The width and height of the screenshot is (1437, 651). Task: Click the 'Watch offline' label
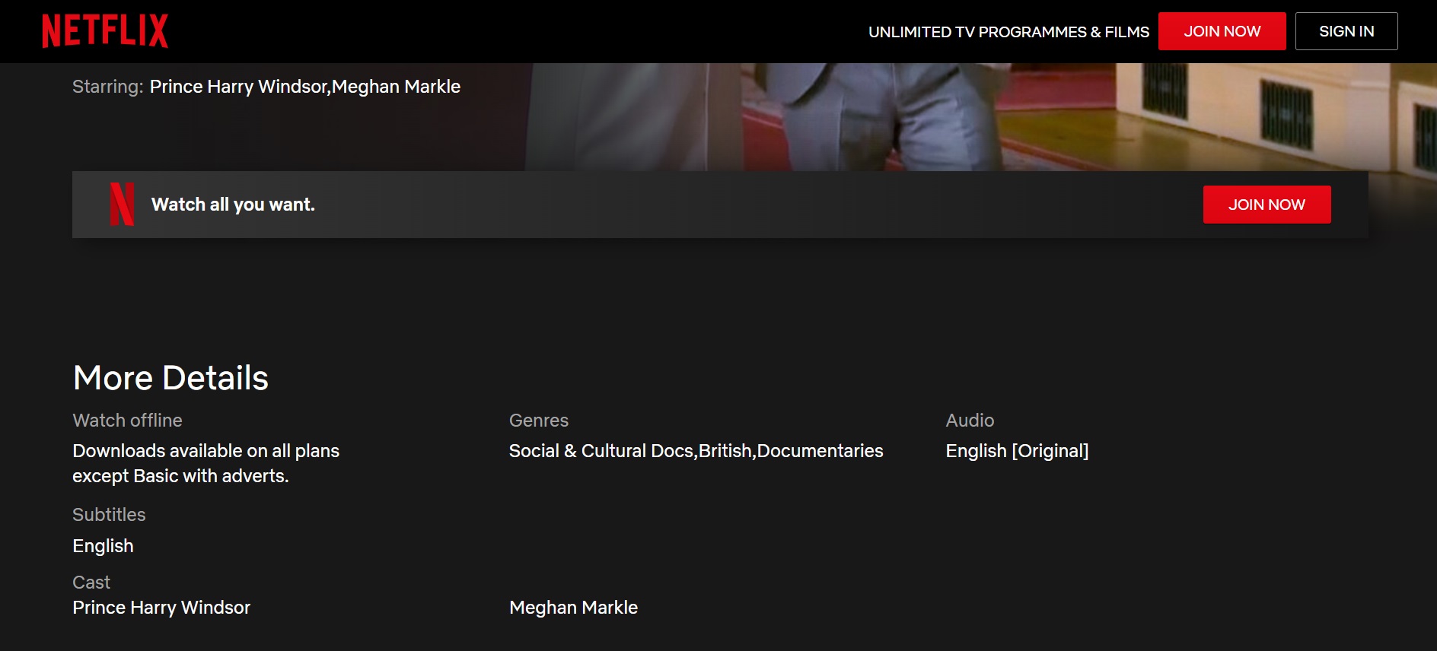click(127, 421)
